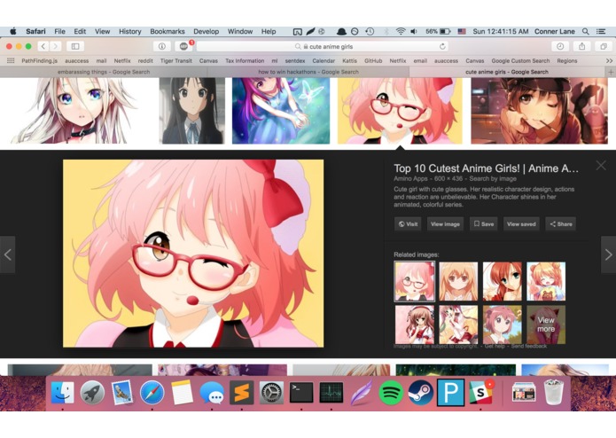Click the Search by image link
Screen dimensions: 616x438
click(493, 178)
